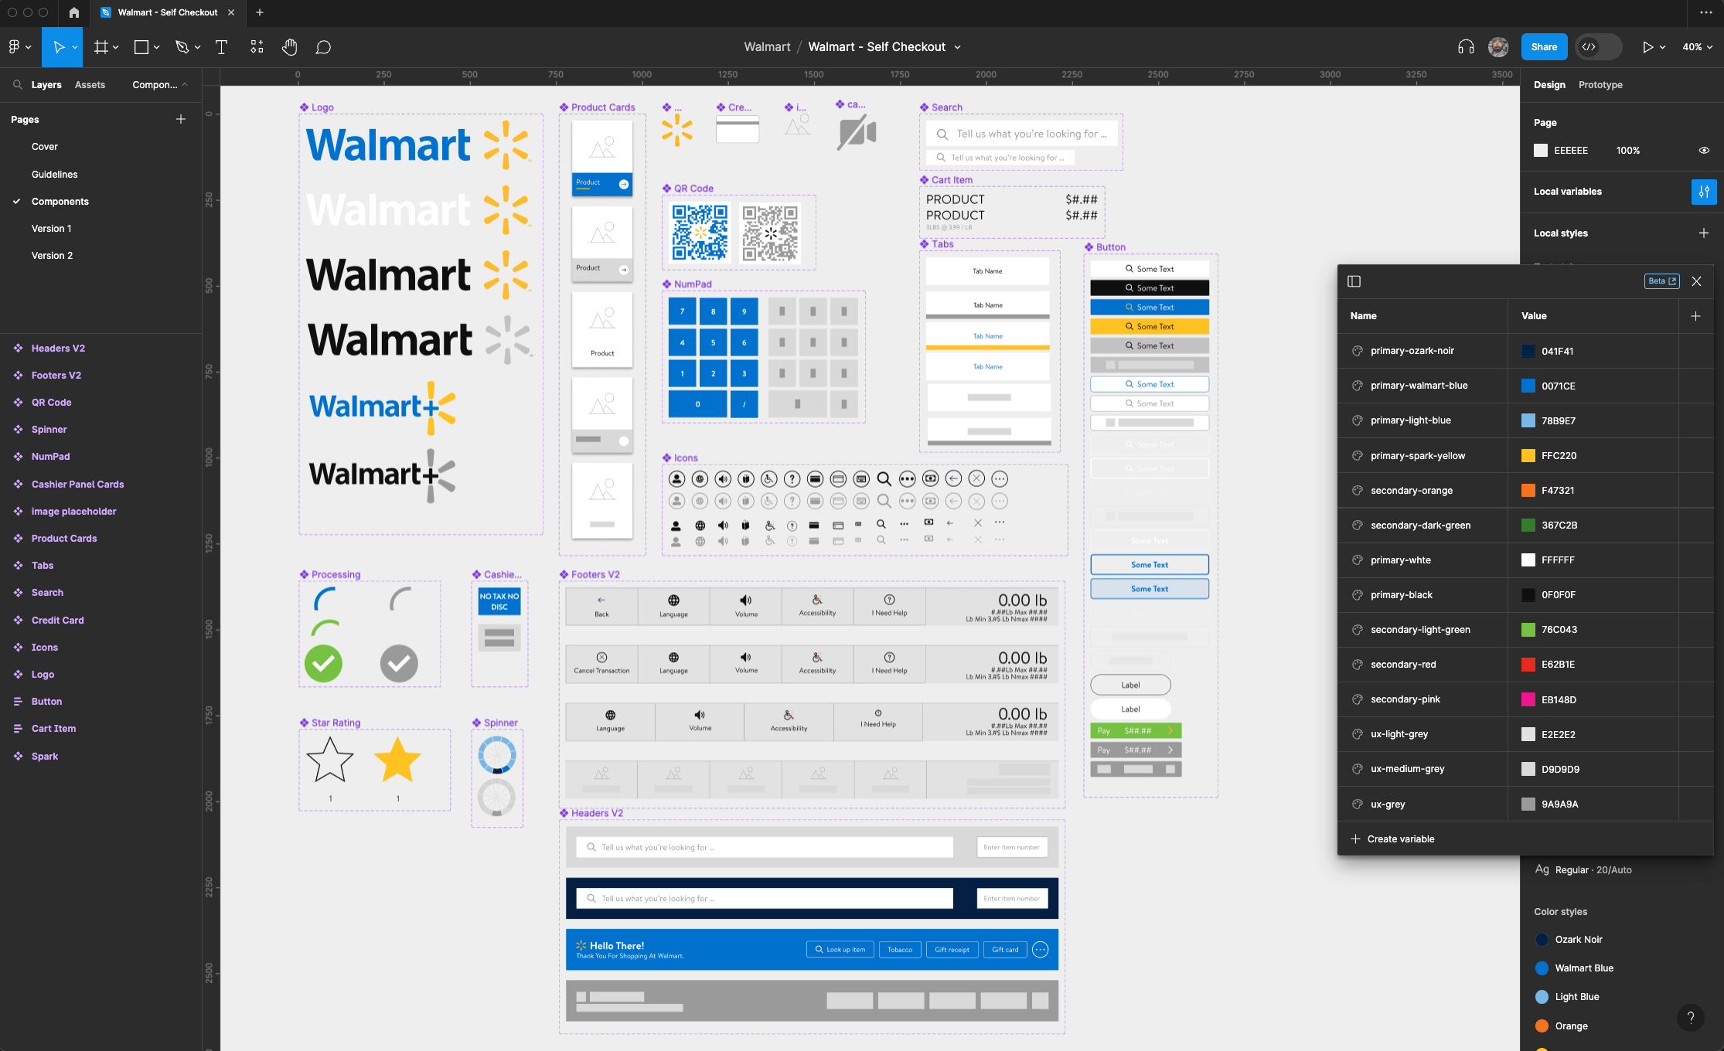Open local variables settings icon
Screen dimensions: 1724x1051
point(1703,192)
